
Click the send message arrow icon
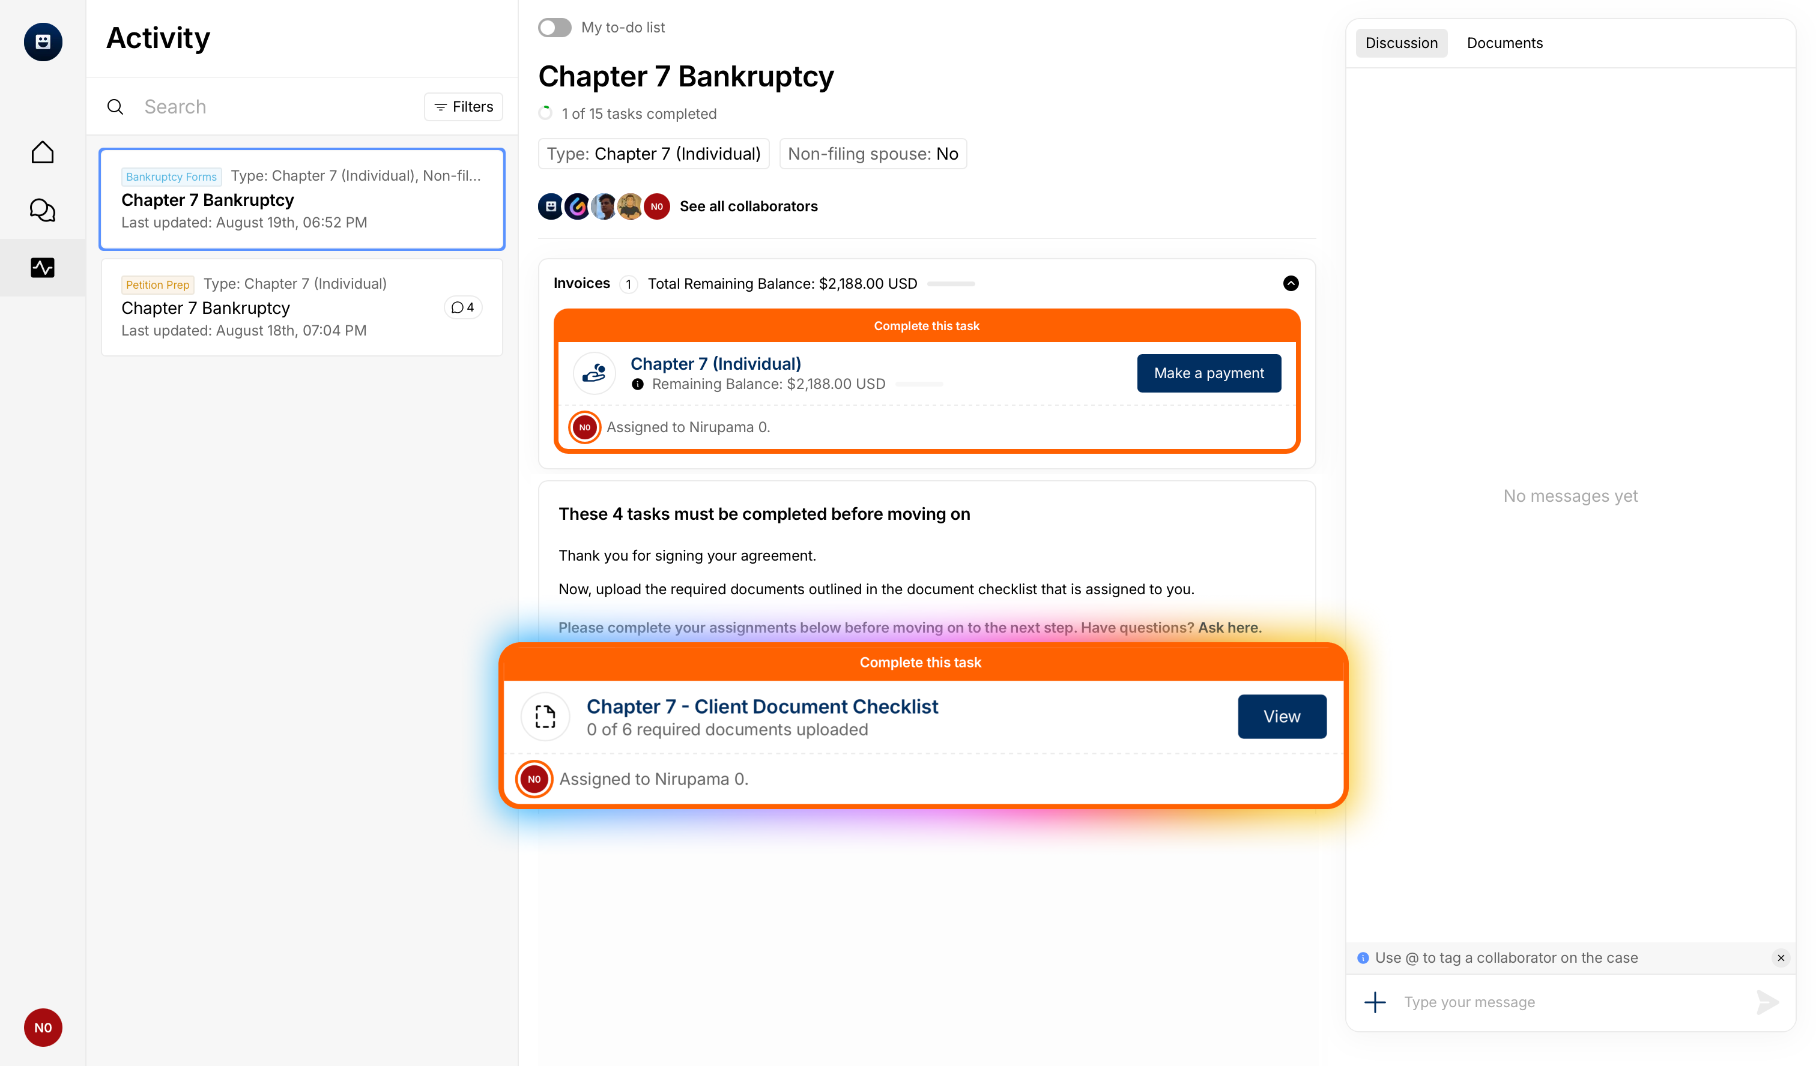1767,1001
